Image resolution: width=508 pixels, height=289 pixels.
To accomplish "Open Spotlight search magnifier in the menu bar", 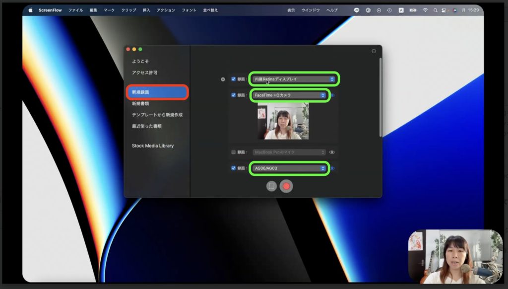I will 436,10.
